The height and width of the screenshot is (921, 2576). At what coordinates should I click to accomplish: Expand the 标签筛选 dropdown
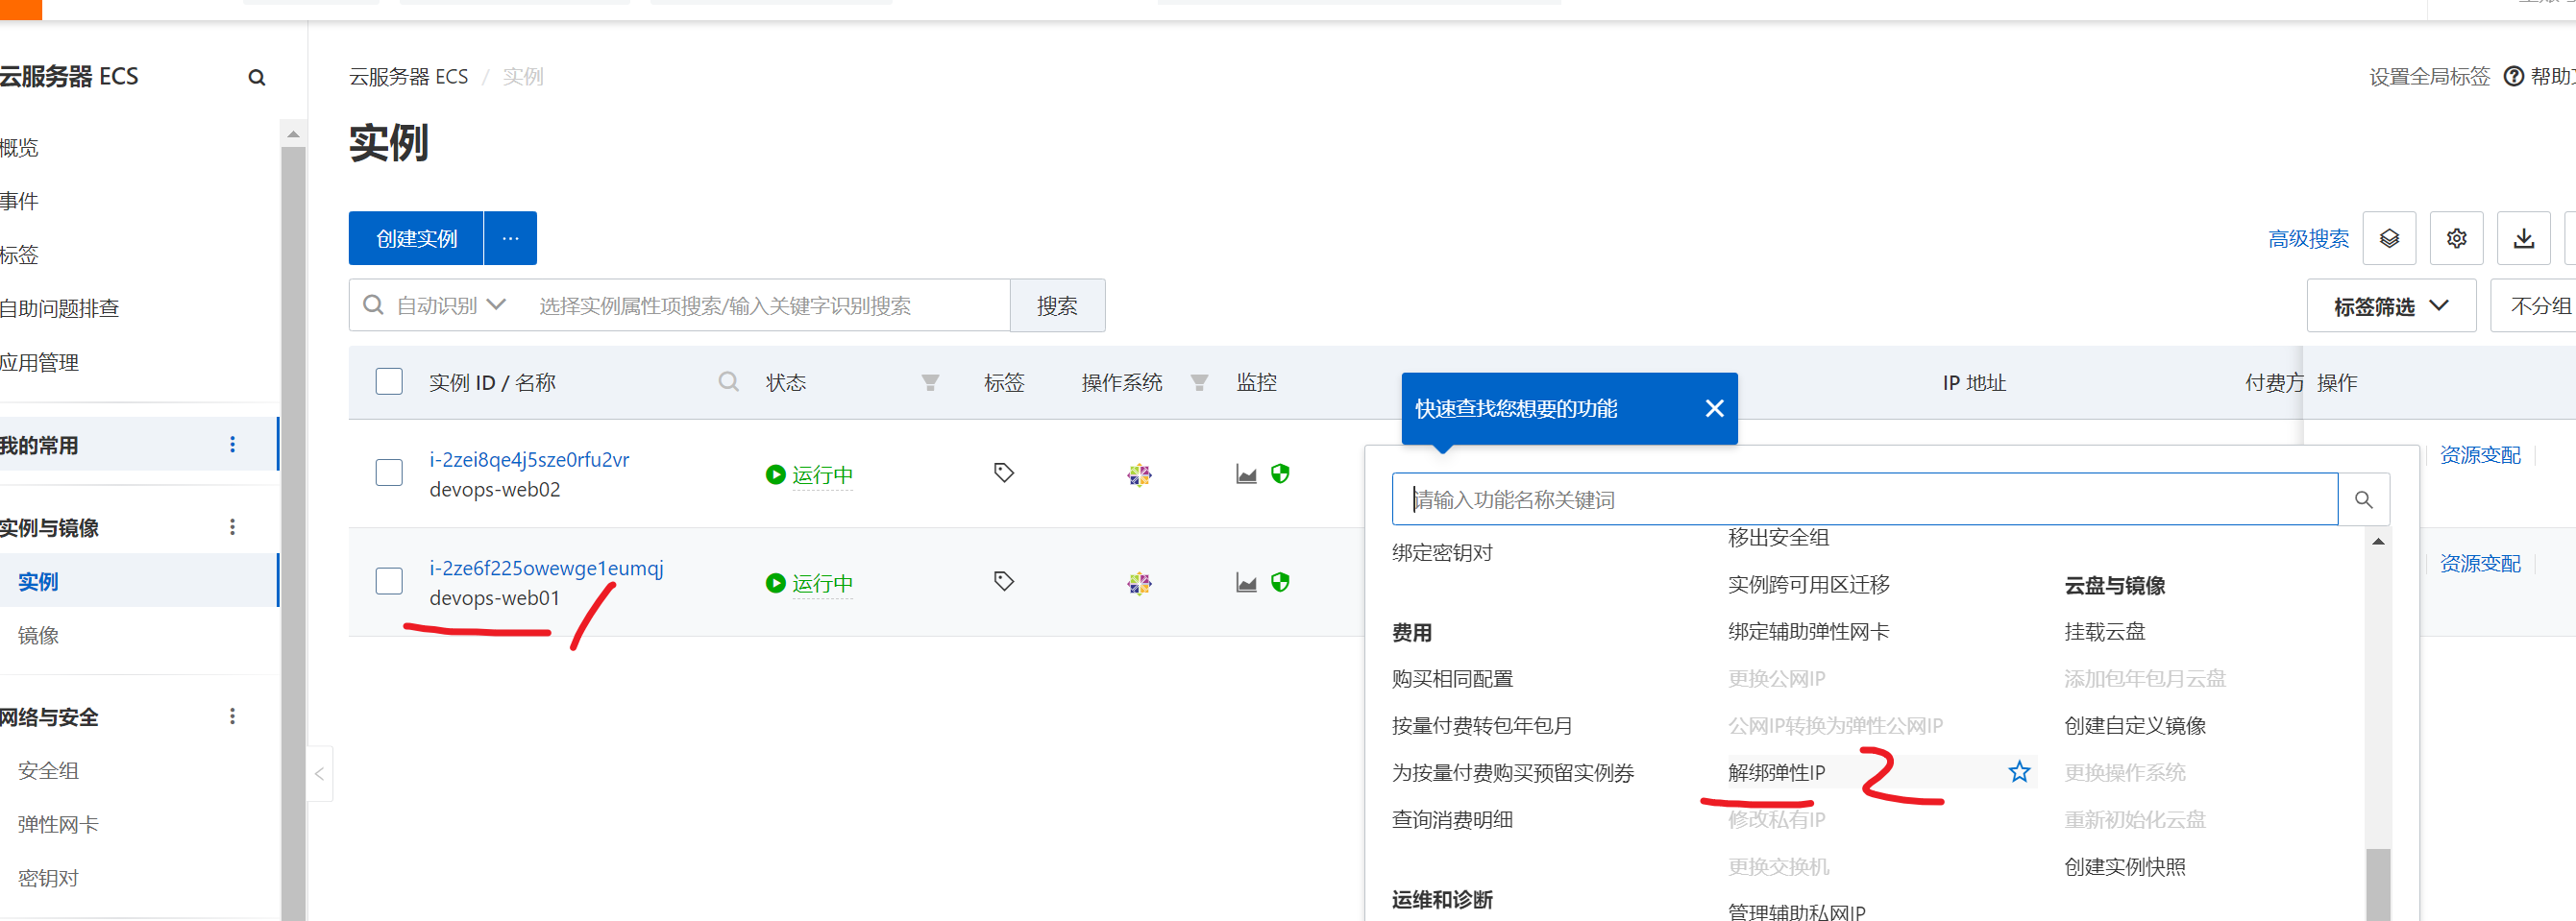(2390, 306)
